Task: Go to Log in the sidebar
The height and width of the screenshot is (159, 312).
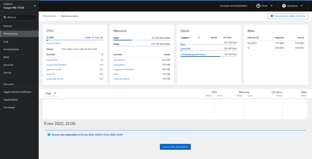Action: click(x=6, y=41)
